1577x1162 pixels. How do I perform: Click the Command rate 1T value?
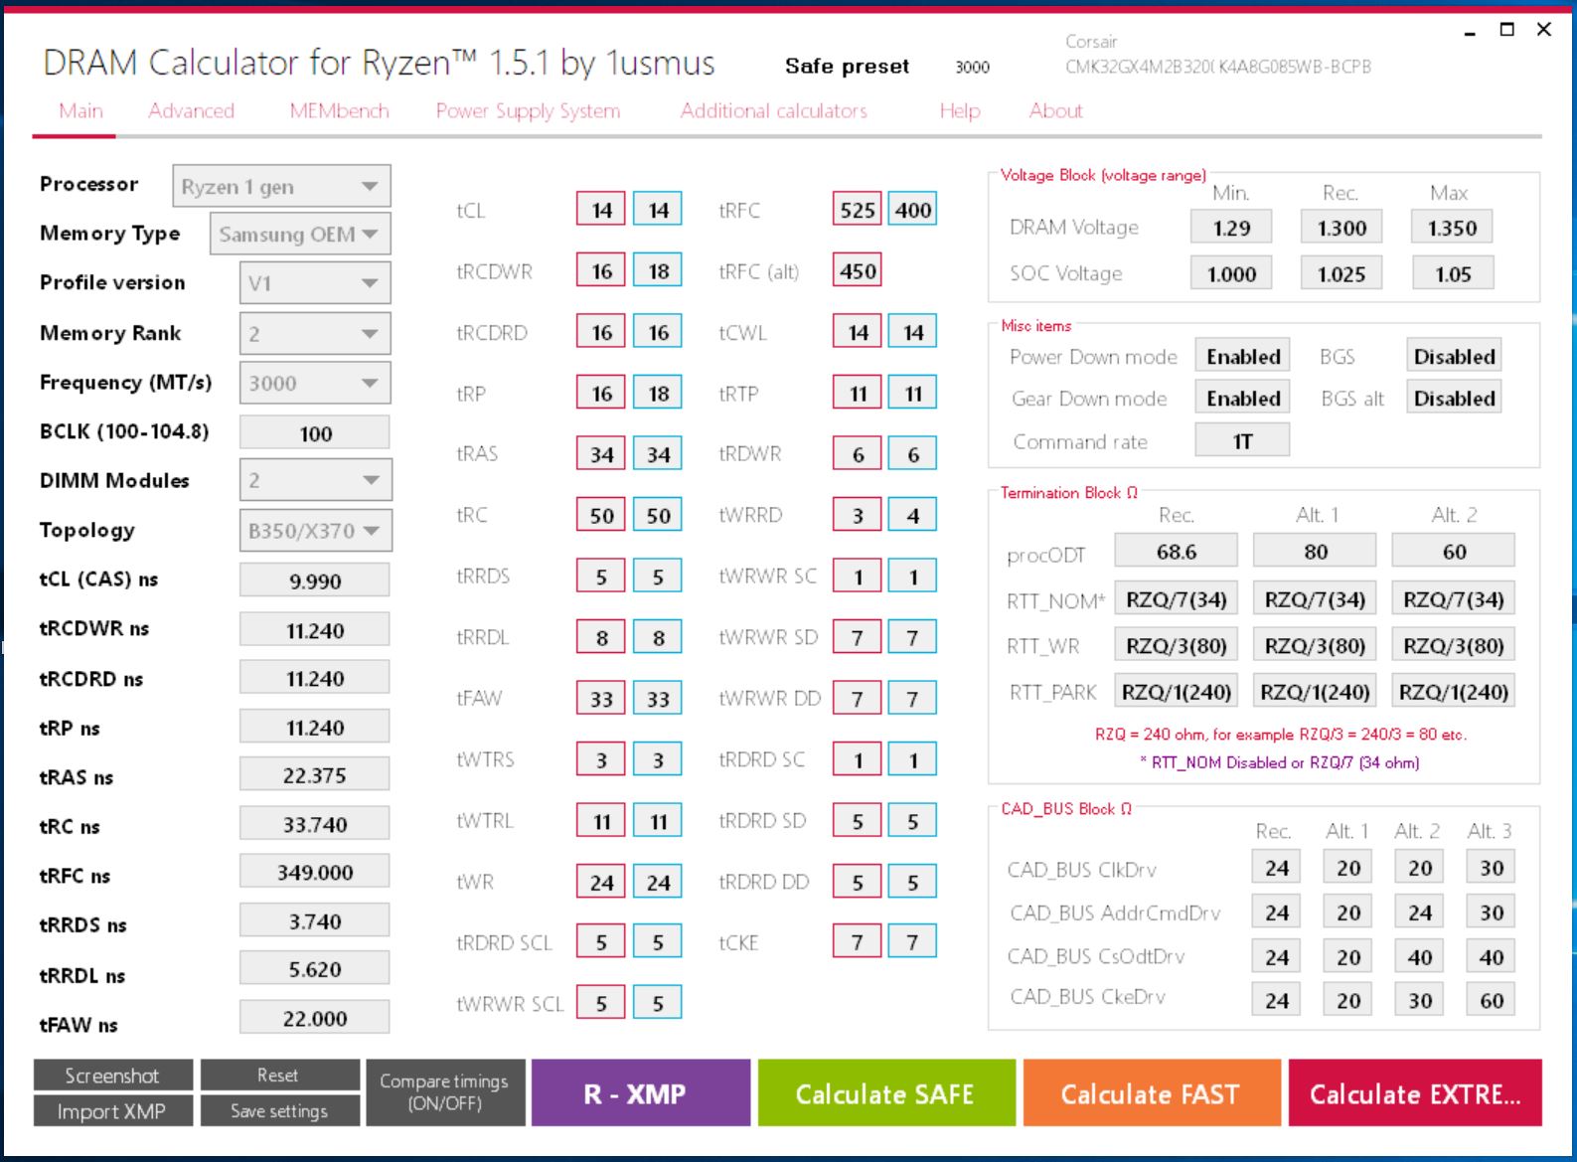pos(1243,440)
